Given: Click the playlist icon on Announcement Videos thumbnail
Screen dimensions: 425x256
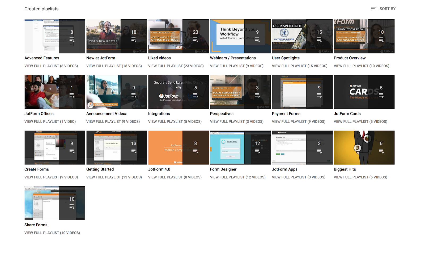Looking at the screenshot, I should click(x=134, y=95).
